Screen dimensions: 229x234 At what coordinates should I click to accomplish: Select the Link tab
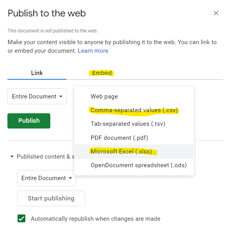37,73
